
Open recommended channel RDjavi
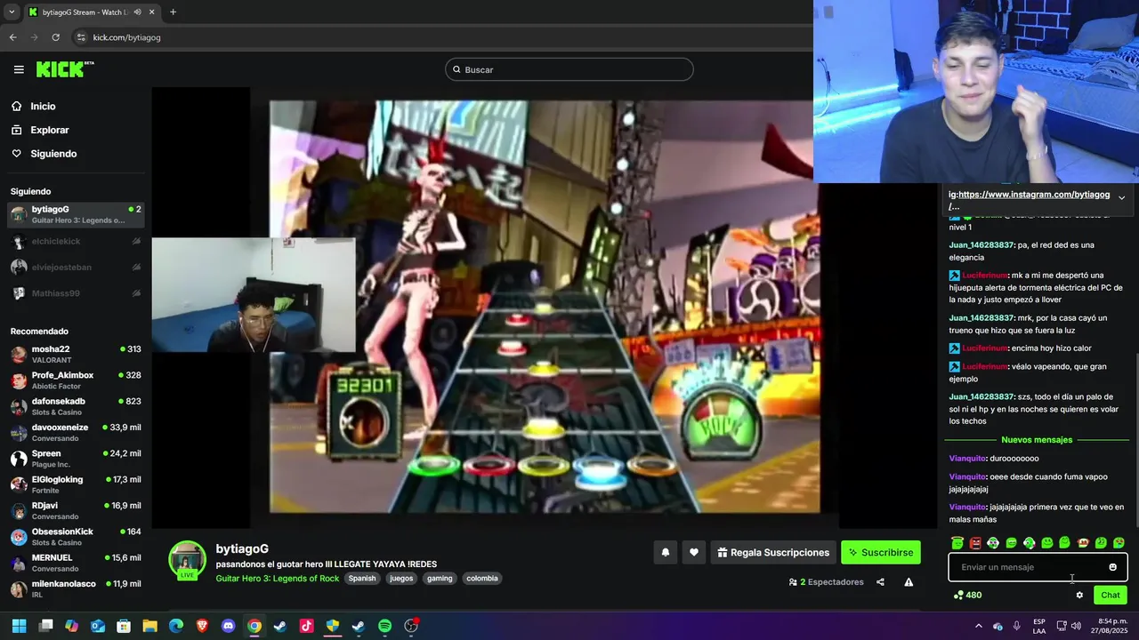(x=76, y=510)
